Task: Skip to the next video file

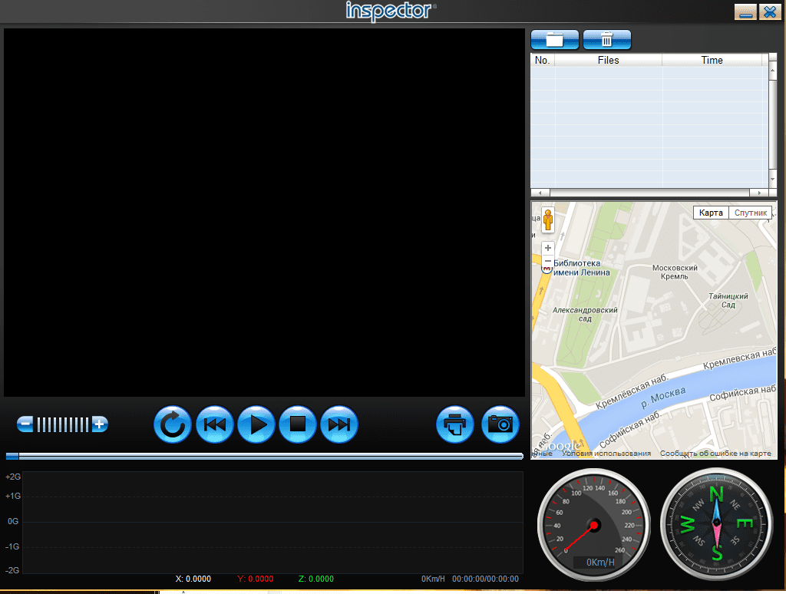Action: tap(339, 424)
